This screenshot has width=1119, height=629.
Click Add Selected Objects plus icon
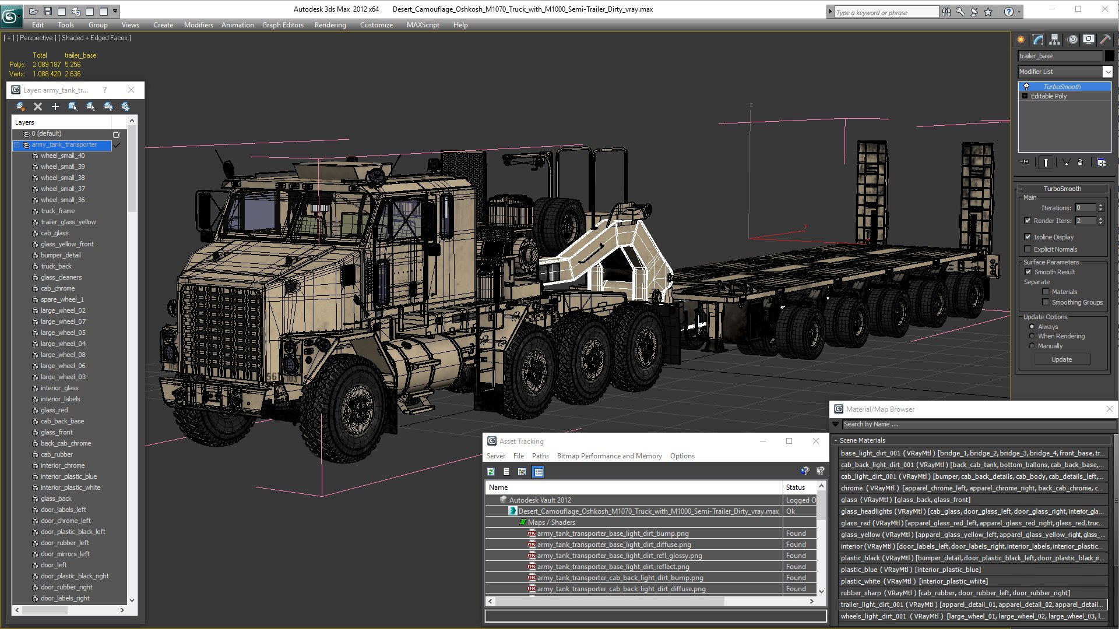55,107
